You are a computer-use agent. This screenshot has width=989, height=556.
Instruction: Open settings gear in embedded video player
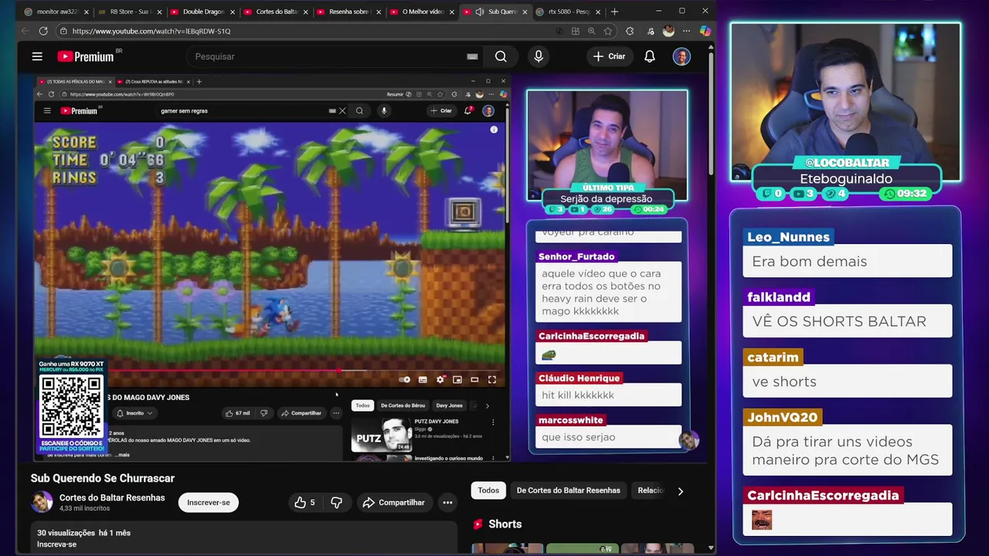[x=440, y=379]
